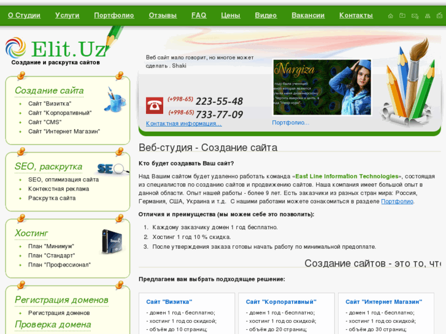The width and height of the screenshot is (446, 334).
Task: Open the Сайт "Корпоративный" card title
Action: point(281,302)
